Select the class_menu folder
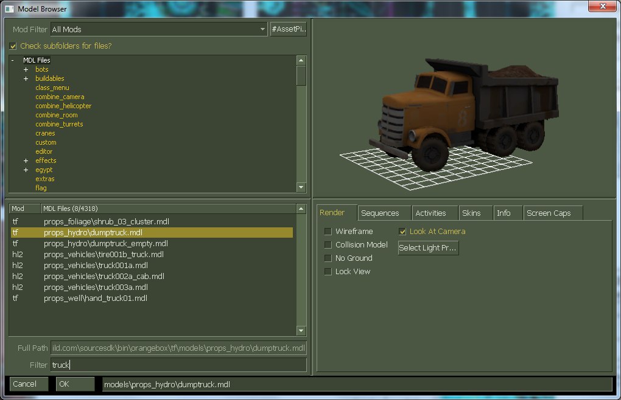The width and height of the screenshot is (621, 400). click(52, 88)
